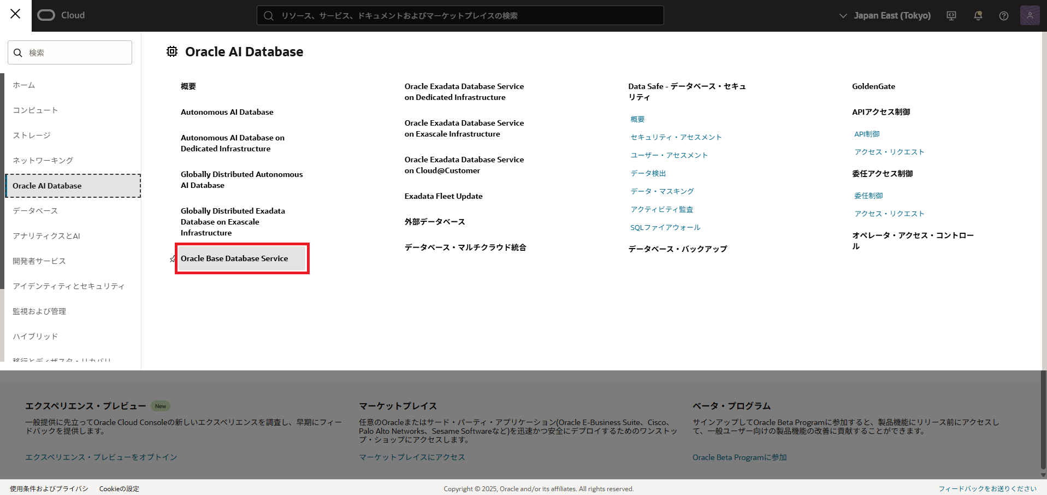The width and height of the screenshot is (1047, 495).
Task: Close the navigation menu with the X
Action: (x=15, y=14)
